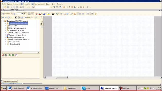Select Программная разработка tree item

point(17,35)
